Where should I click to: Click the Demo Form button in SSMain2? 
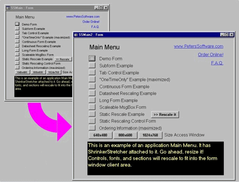[92, 58]
